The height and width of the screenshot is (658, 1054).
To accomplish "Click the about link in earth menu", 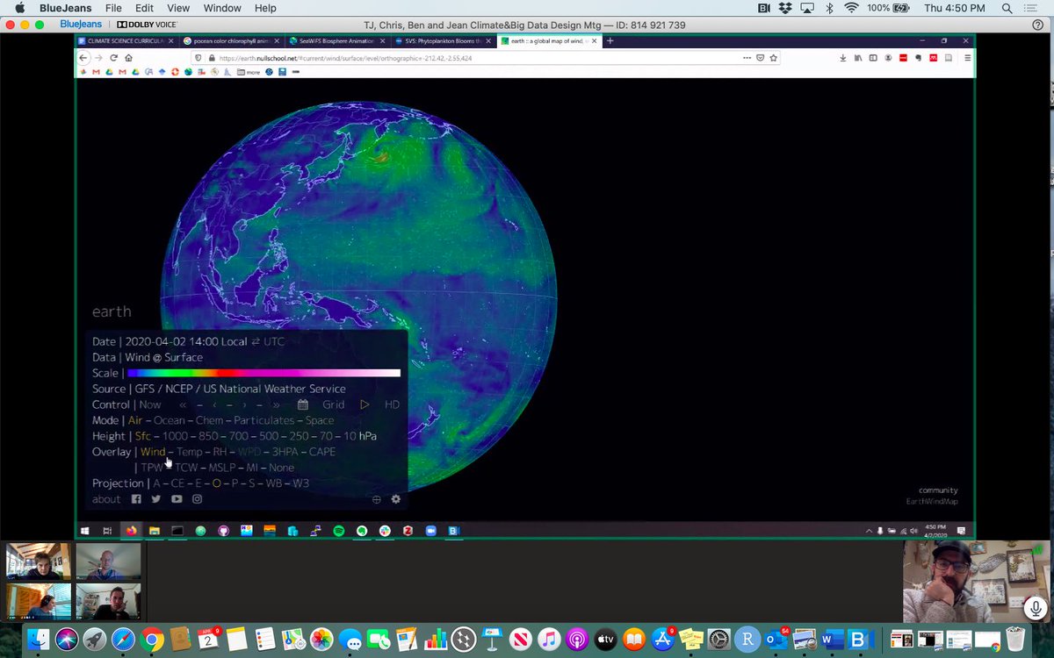I will [106, 499].
